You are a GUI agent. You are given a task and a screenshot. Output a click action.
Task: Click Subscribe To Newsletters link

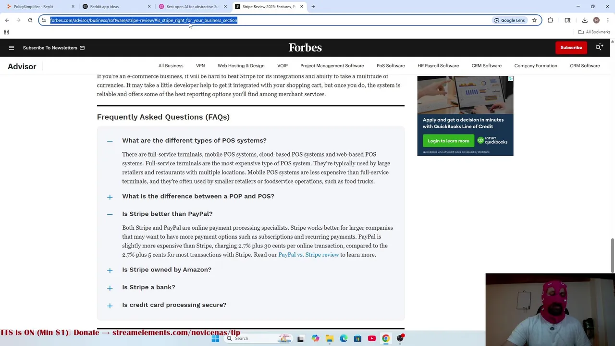click(x=54, y=48)
